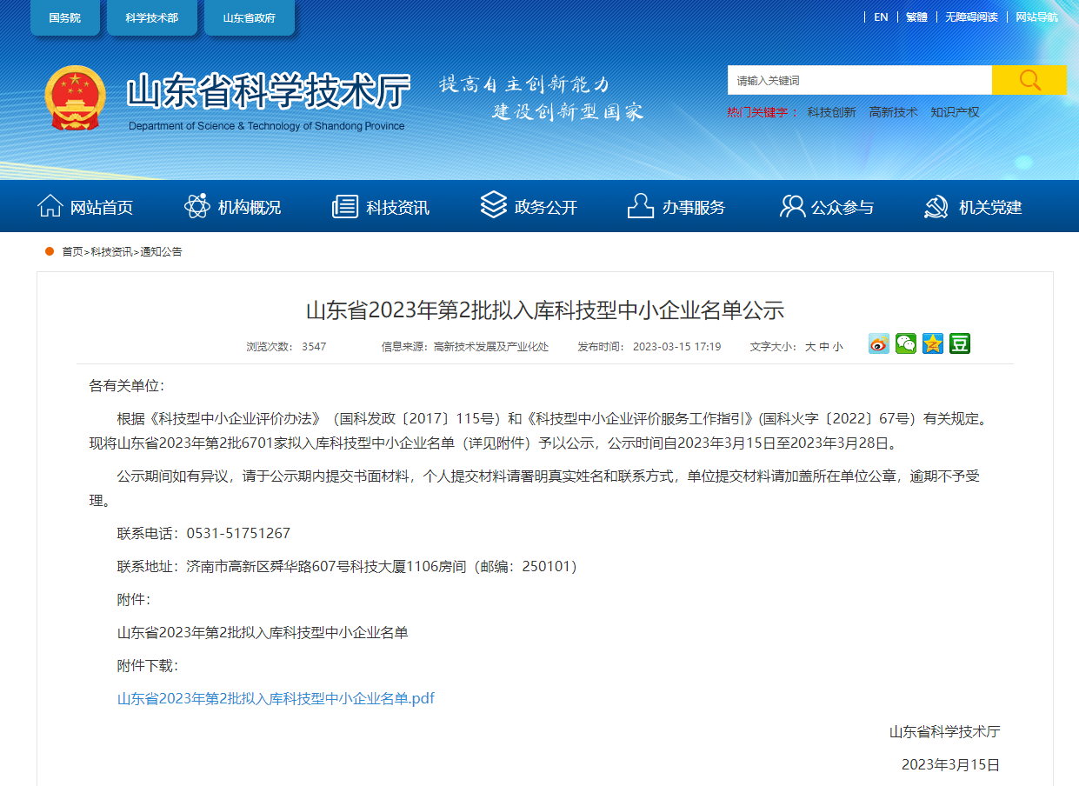Viewport: 1079px width, 786px height.
Task: Click the yellow search magnifier icon
Action: pyautogui.click(x=1029, y=80)
